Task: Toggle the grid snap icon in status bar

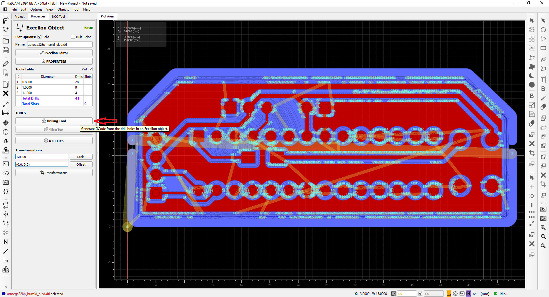Action: [x=393, y=294]
